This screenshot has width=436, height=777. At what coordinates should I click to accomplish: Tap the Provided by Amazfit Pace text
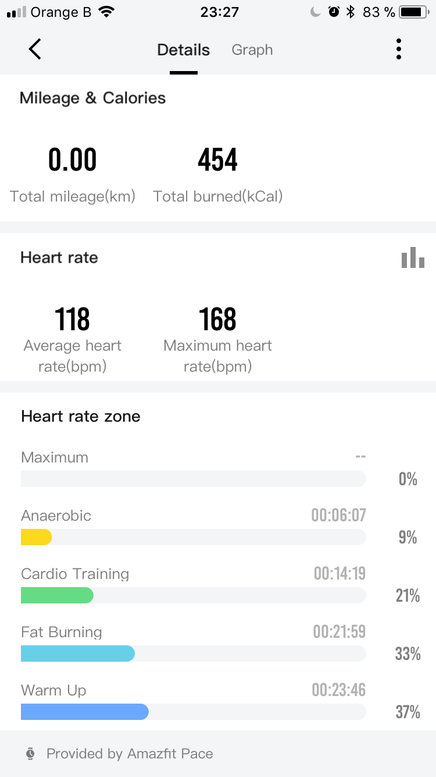[130, 754]
